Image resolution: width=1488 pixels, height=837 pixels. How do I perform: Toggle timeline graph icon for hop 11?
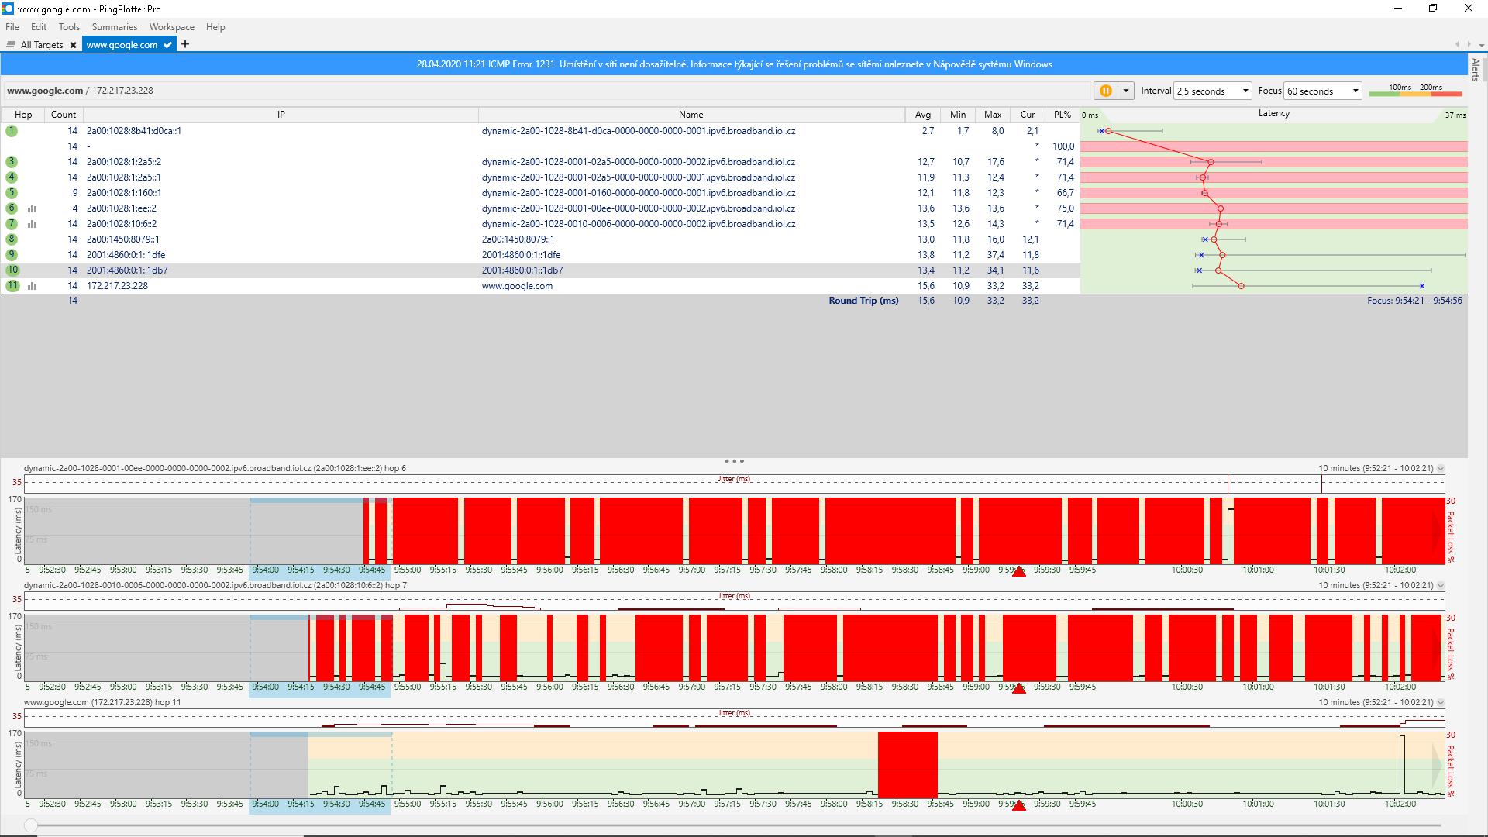[33, 286]
